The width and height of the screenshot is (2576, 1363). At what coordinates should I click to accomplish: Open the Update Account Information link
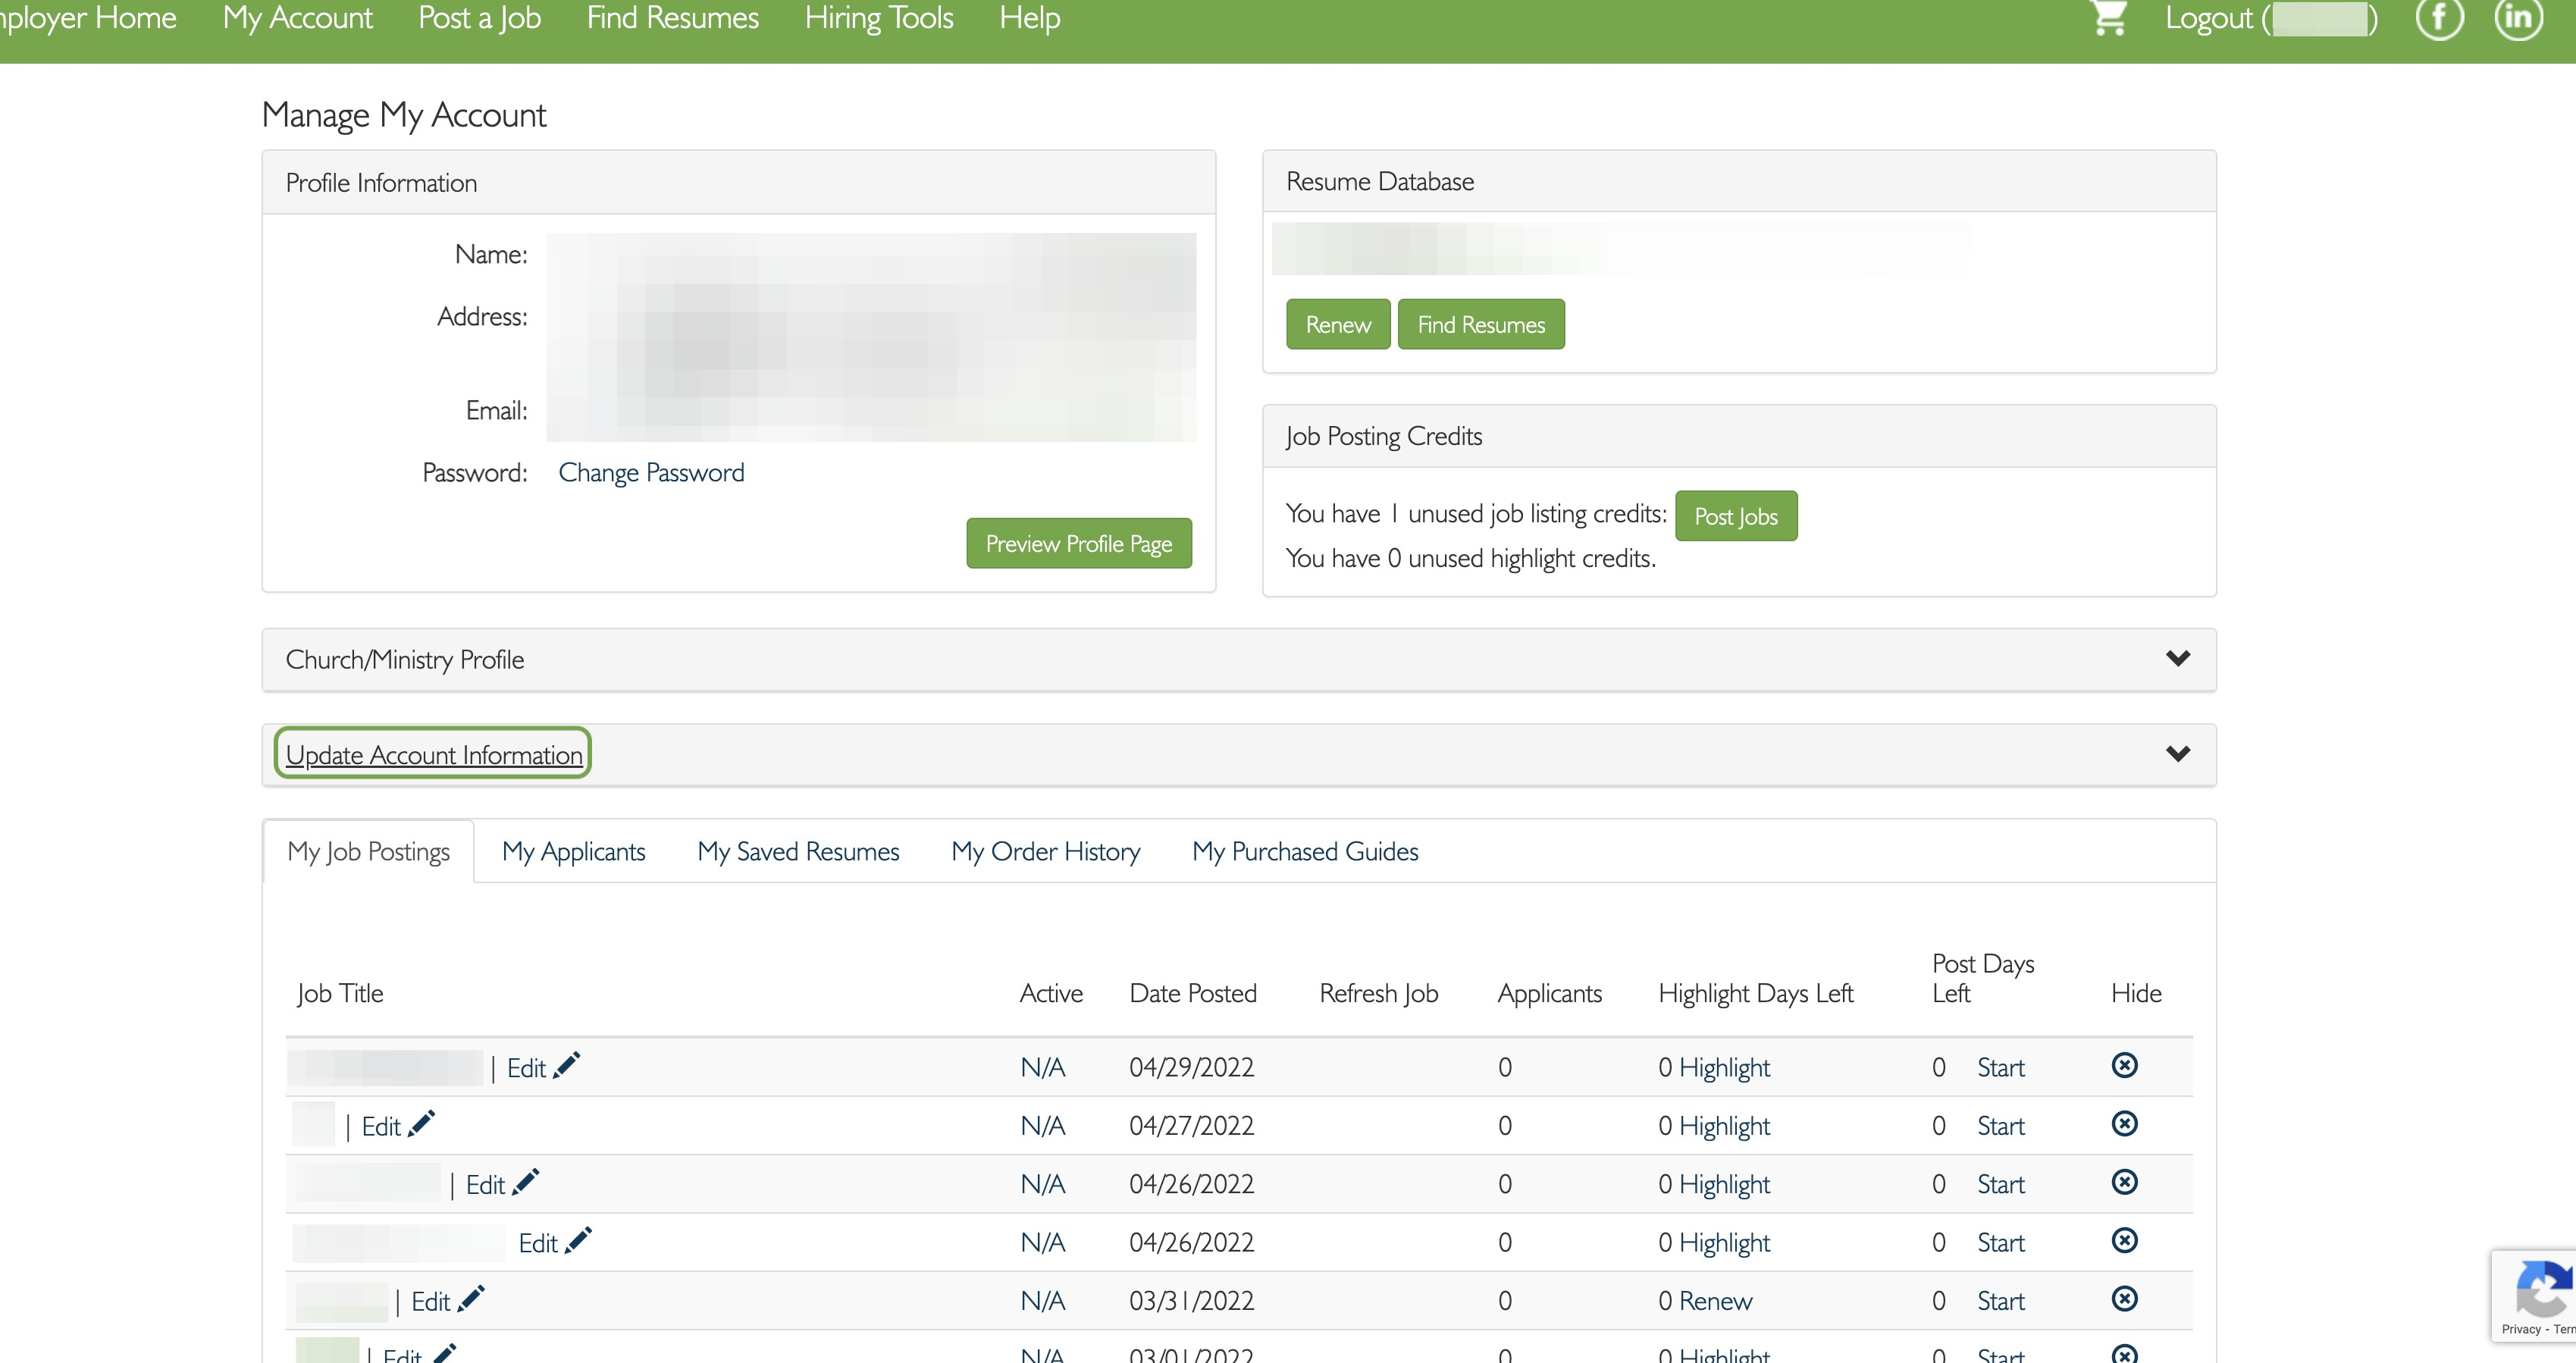[x=434, y=754]
